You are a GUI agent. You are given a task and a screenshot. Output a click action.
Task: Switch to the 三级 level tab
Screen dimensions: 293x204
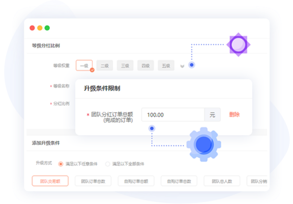coord(125,66)
